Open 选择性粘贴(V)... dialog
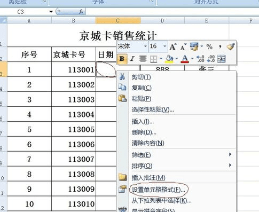The width and height of the screenshot is (259, 212). pos(177,109)
